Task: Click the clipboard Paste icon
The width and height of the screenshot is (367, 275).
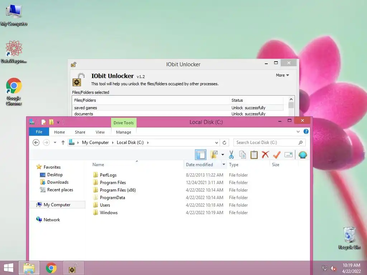Action: pyautogui.click(x=254, y=155)
